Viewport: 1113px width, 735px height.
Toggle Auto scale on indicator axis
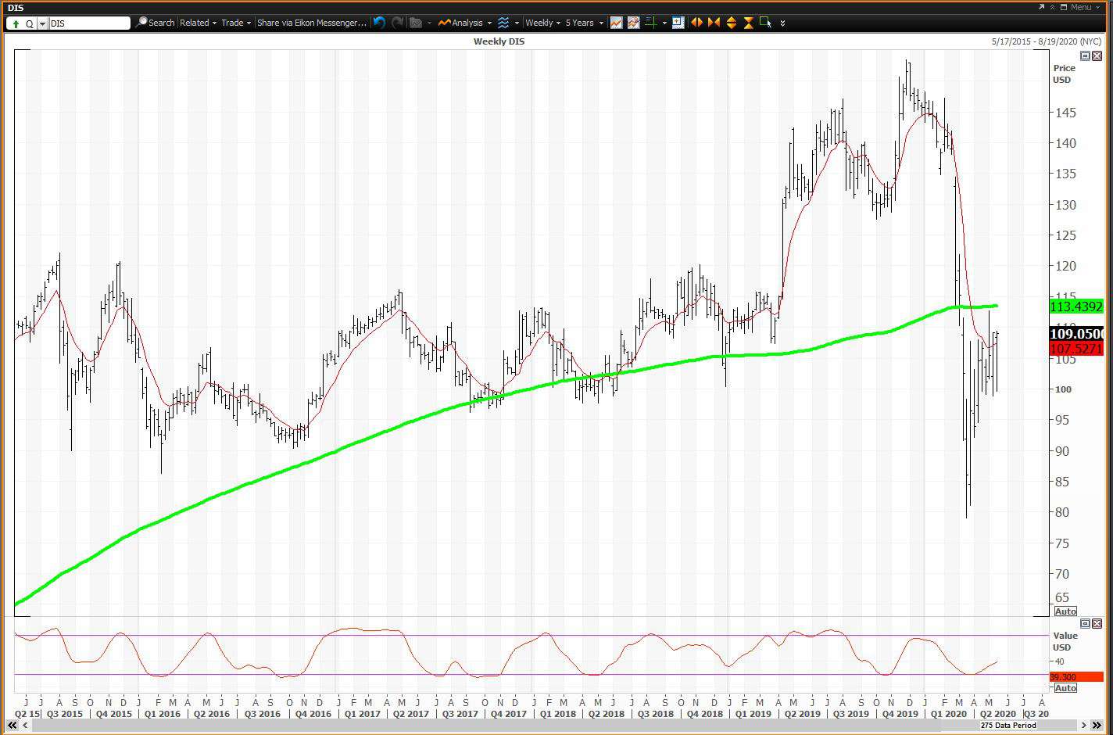(1065, 688)
